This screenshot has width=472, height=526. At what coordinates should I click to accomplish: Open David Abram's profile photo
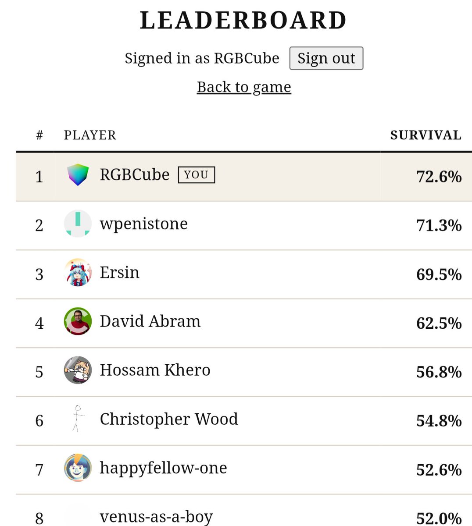coord(78,321)
